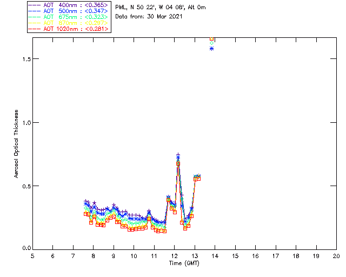Viewport: 346px width, 277px height.
Task: Click the x-axis label 11
Action: 154,256
